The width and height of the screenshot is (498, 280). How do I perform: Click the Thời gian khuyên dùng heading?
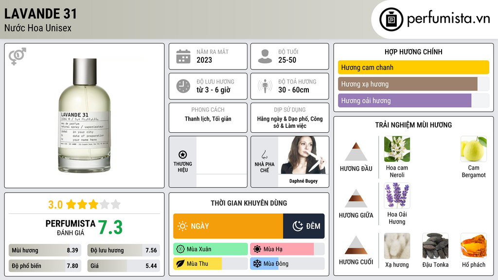tap(249, 203)
